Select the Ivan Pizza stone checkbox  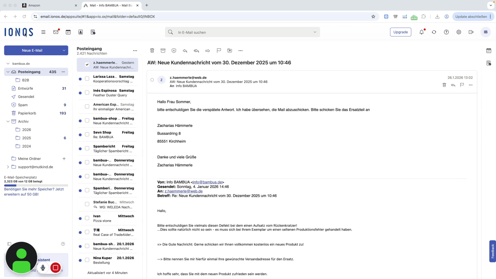point(87,218)
